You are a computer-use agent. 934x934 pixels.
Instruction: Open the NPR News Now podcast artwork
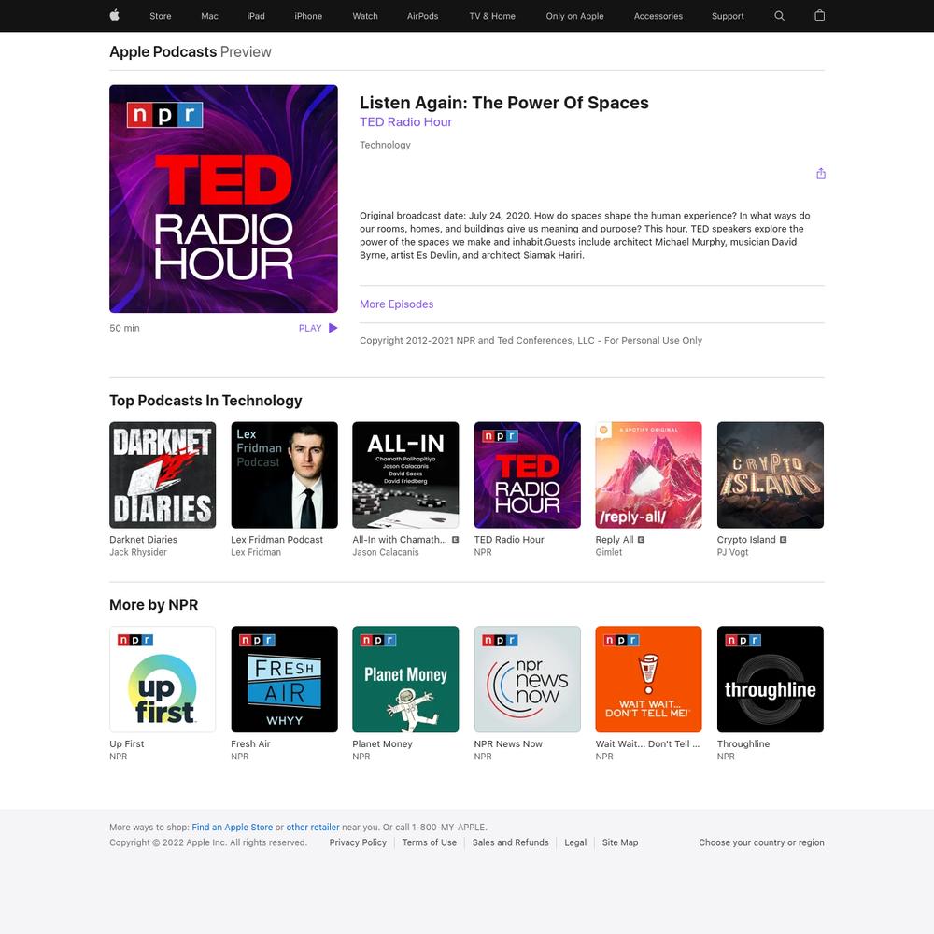(527, 679)
